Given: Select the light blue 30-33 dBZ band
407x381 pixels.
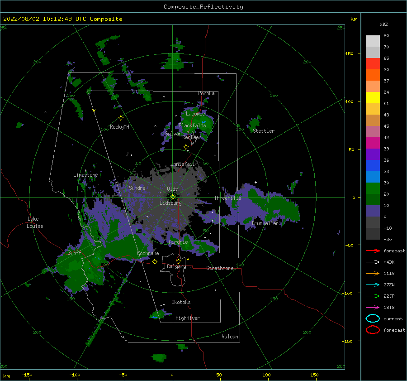Looking at the screenshot, I should [373, 177].
